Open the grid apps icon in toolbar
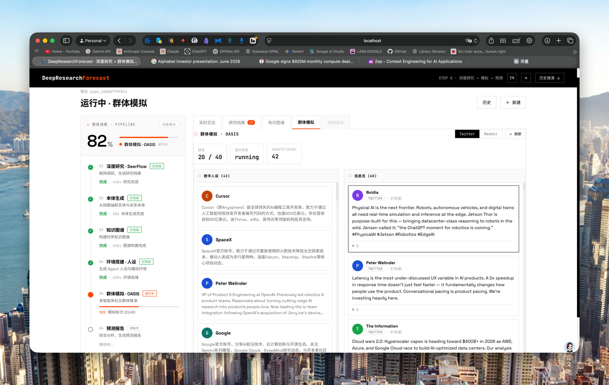The width and height of the screenshot is (609, 385). coord(503,41)
